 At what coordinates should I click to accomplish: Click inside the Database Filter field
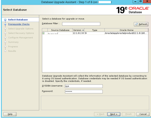pos(81,24)
